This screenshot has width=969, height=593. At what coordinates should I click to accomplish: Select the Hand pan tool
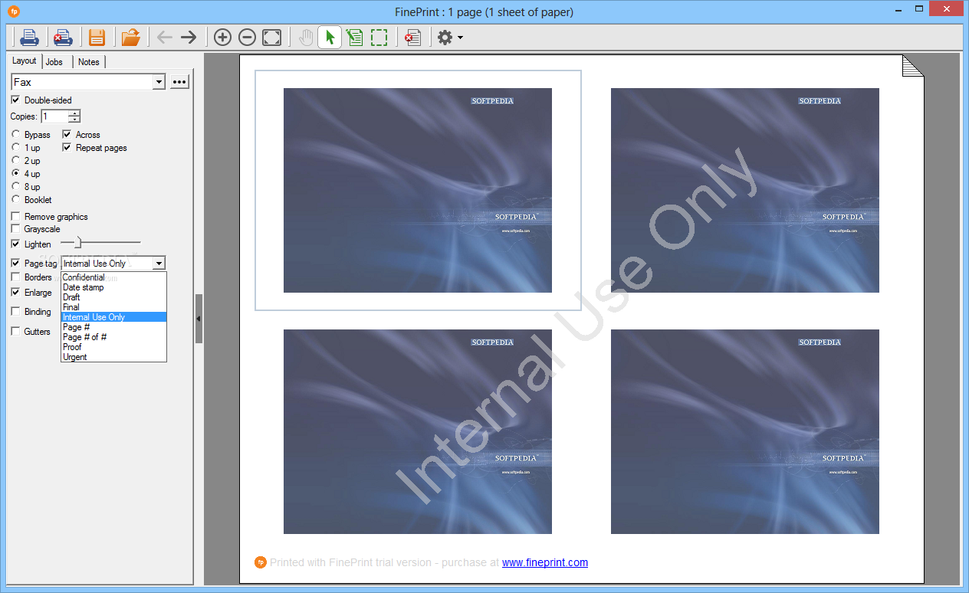pyautogui.click(x=306, y=37)
